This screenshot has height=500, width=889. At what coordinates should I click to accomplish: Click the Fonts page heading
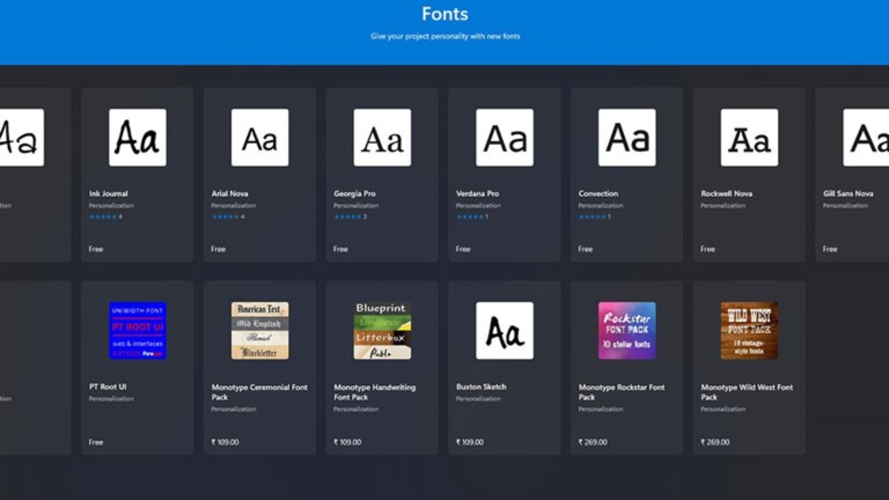point(444,14)
